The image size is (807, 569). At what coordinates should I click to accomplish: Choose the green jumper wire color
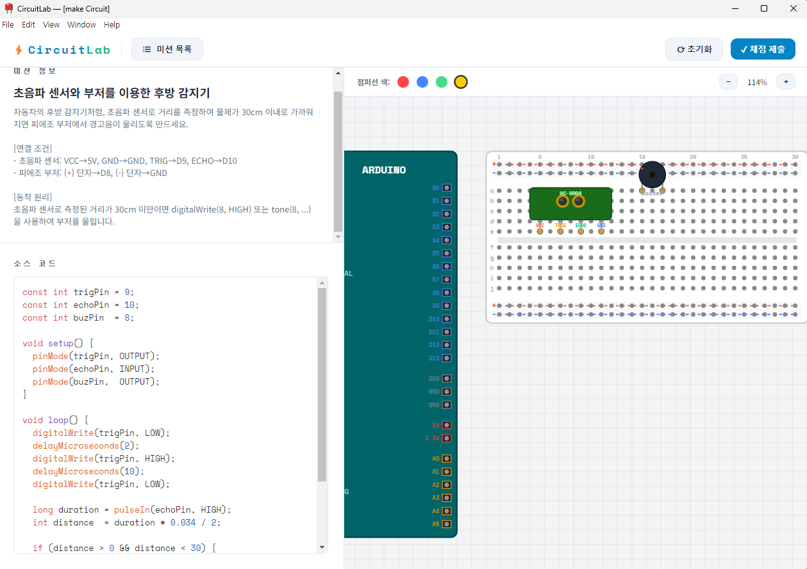point(442,82)
